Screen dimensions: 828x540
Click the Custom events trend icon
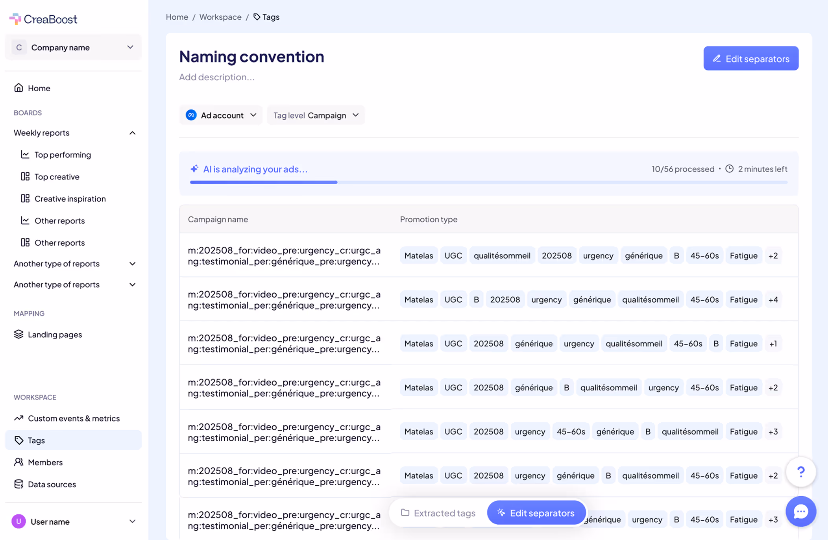[18, 418]
